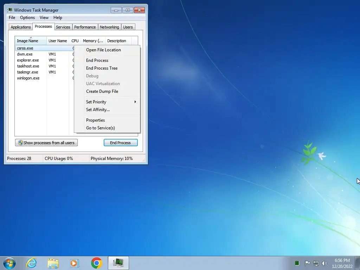Switch to the Performance tab
This screenshot has width=360, height=270.
click(x=85, y=27)
